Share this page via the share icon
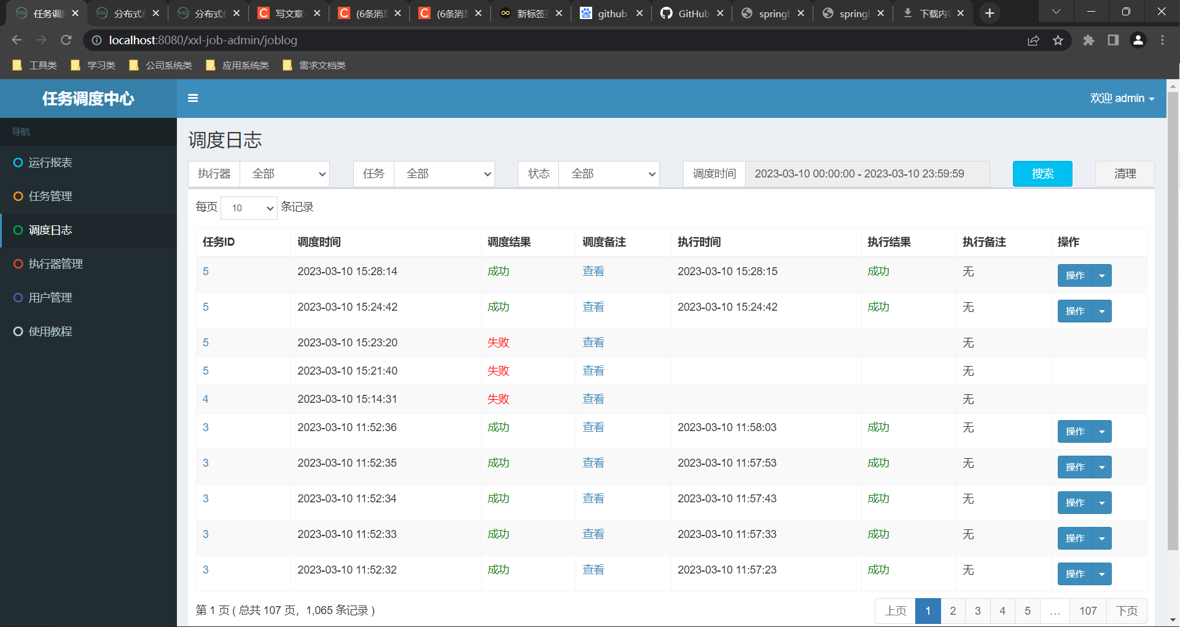The height and width of the screenshot is (627, 1180). (1033, 41)
